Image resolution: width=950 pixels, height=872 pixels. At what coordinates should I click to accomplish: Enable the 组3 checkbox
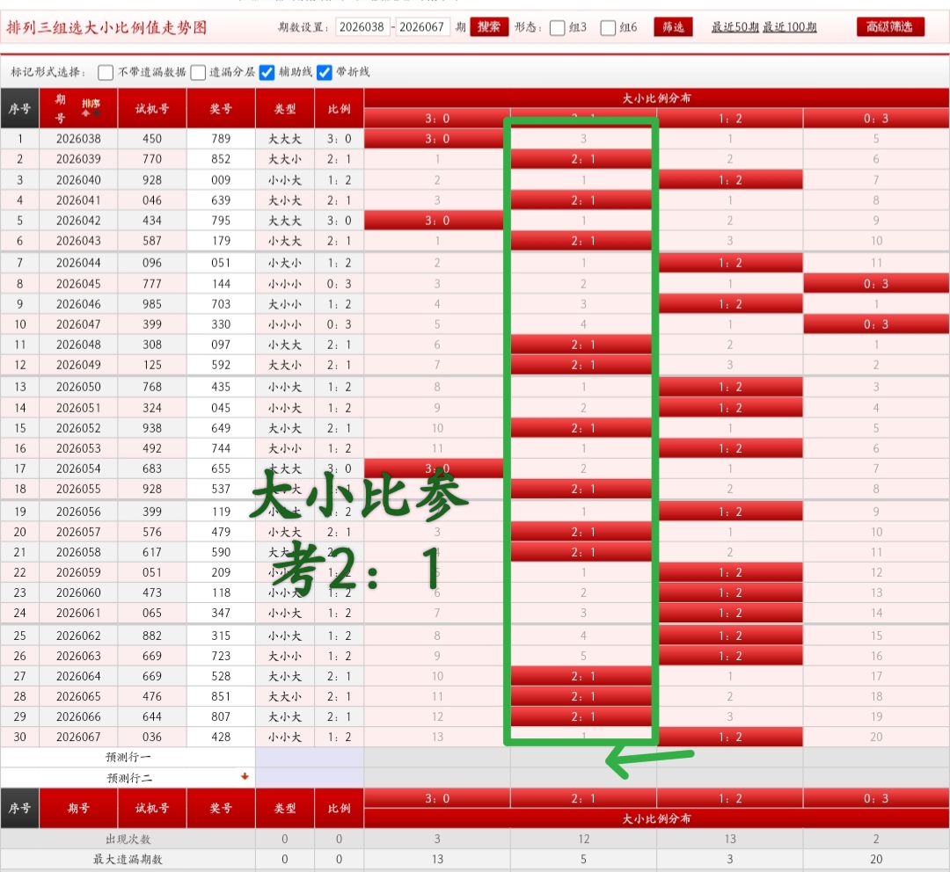point(557,27)
